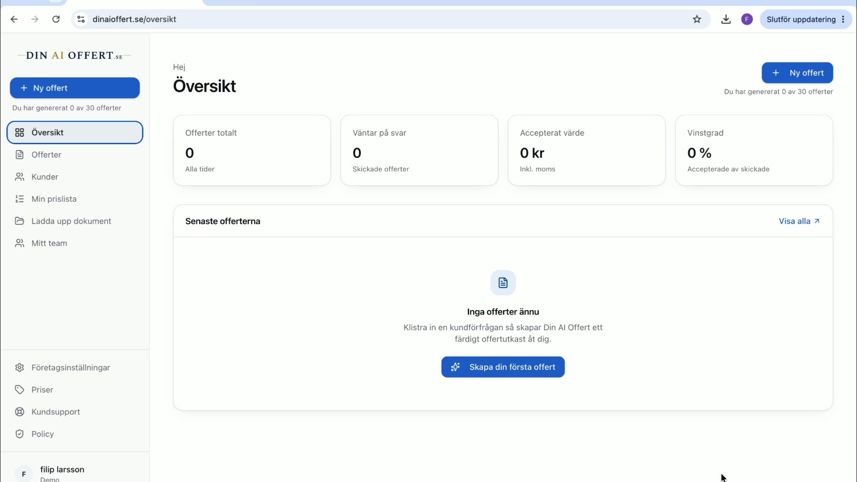This screenshot has width=857, height=482.
Task: Reload the page in browser
Action: pyautogui.click(x=56, y=19)
